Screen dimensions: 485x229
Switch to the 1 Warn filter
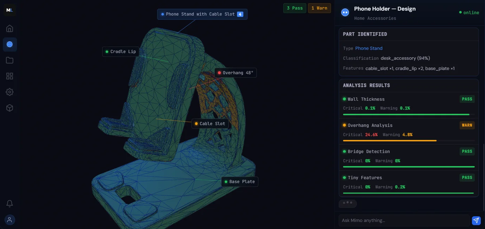pyautogui.click(x=319, y=8)
